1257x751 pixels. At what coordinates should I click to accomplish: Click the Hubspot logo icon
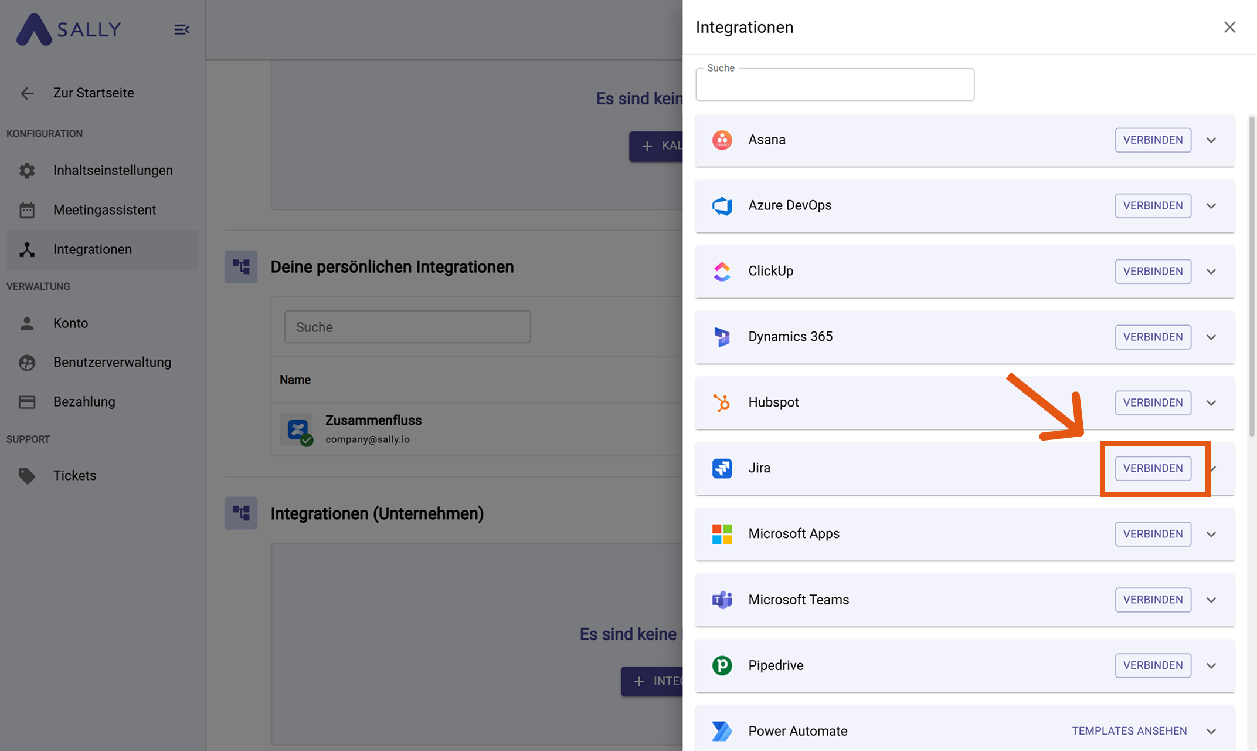tap(722, 402)
